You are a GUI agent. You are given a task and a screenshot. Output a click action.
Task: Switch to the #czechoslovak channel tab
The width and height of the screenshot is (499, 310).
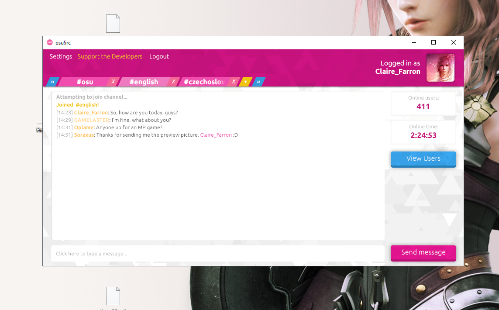pos(204,82)
